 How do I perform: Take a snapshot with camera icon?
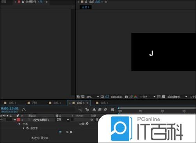point(127,97)
